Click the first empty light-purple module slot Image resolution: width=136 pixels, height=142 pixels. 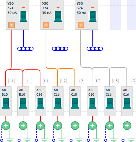(115, 15)
